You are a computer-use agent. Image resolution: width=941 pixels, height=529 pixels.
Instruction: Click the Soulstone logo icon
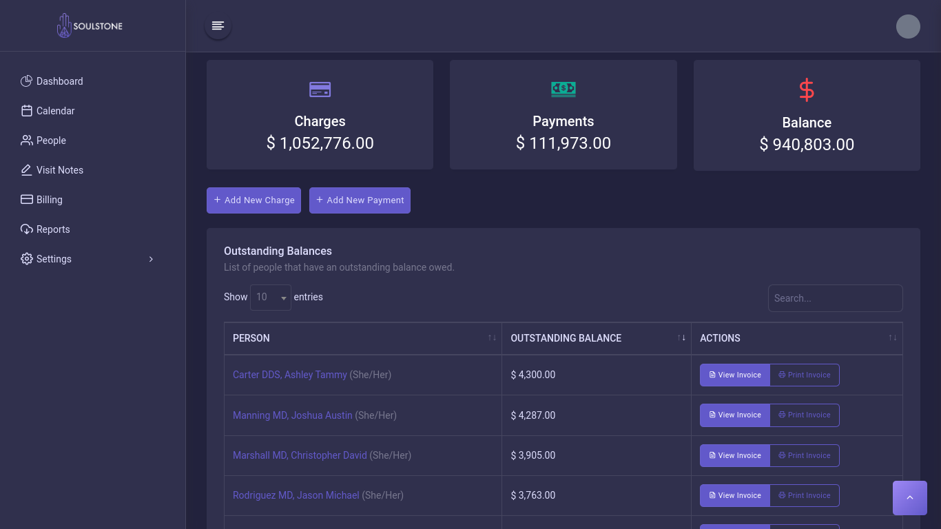coord(64,26)
